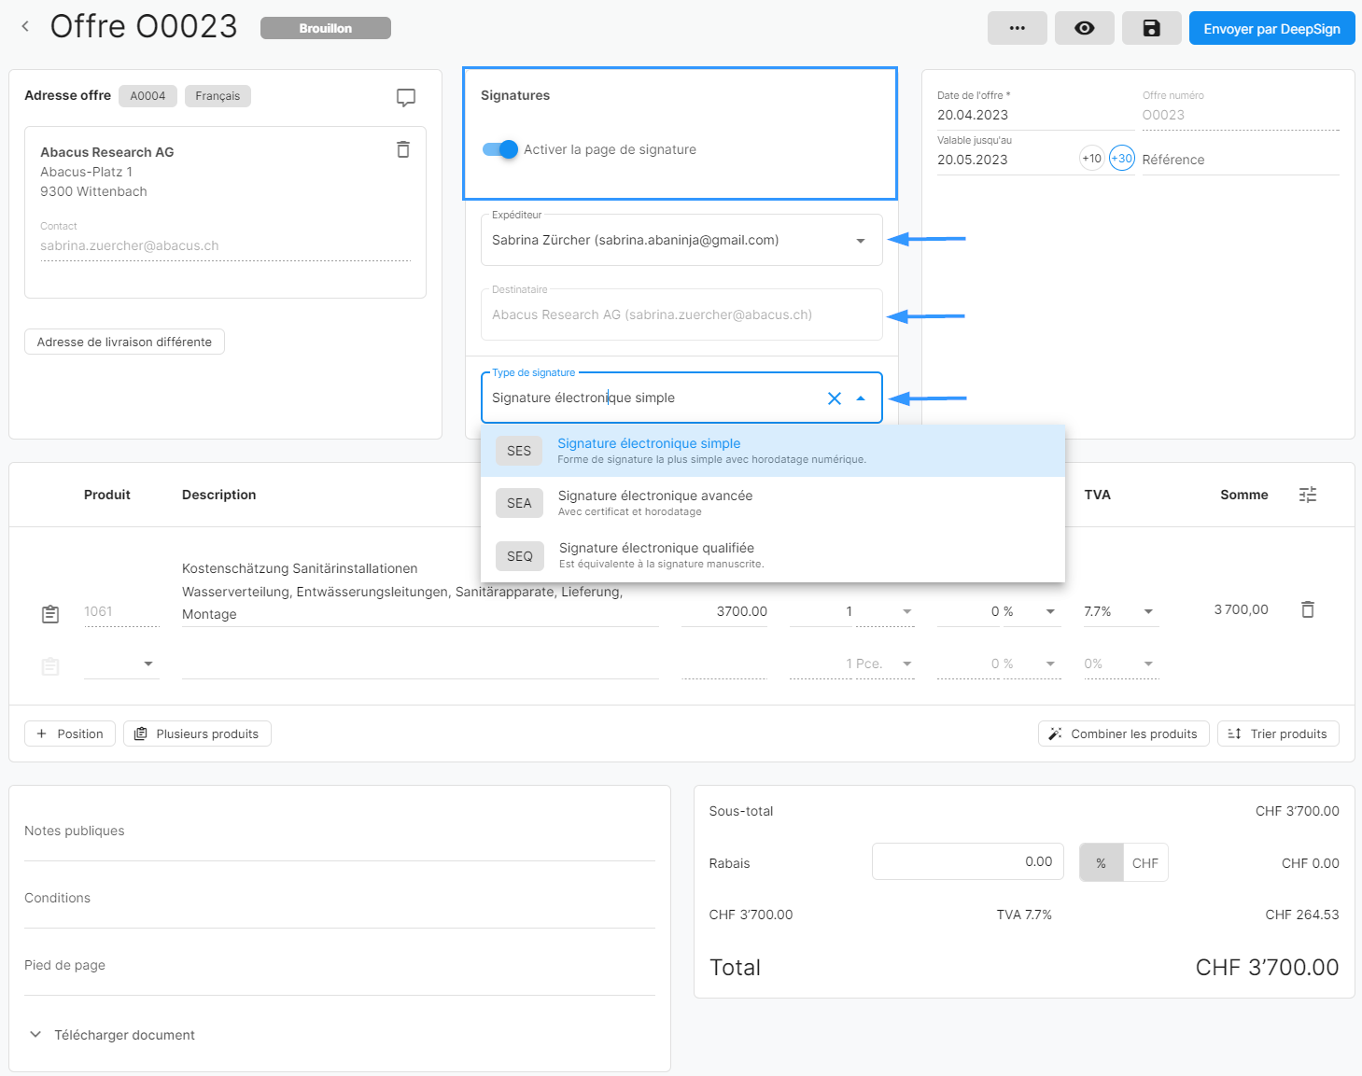Click Envoyer par DeepSign button
The image size is (1362, 1076).
pos(1271,29)
